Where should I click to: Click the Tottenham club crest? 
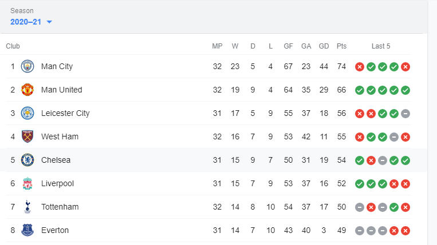27,207
